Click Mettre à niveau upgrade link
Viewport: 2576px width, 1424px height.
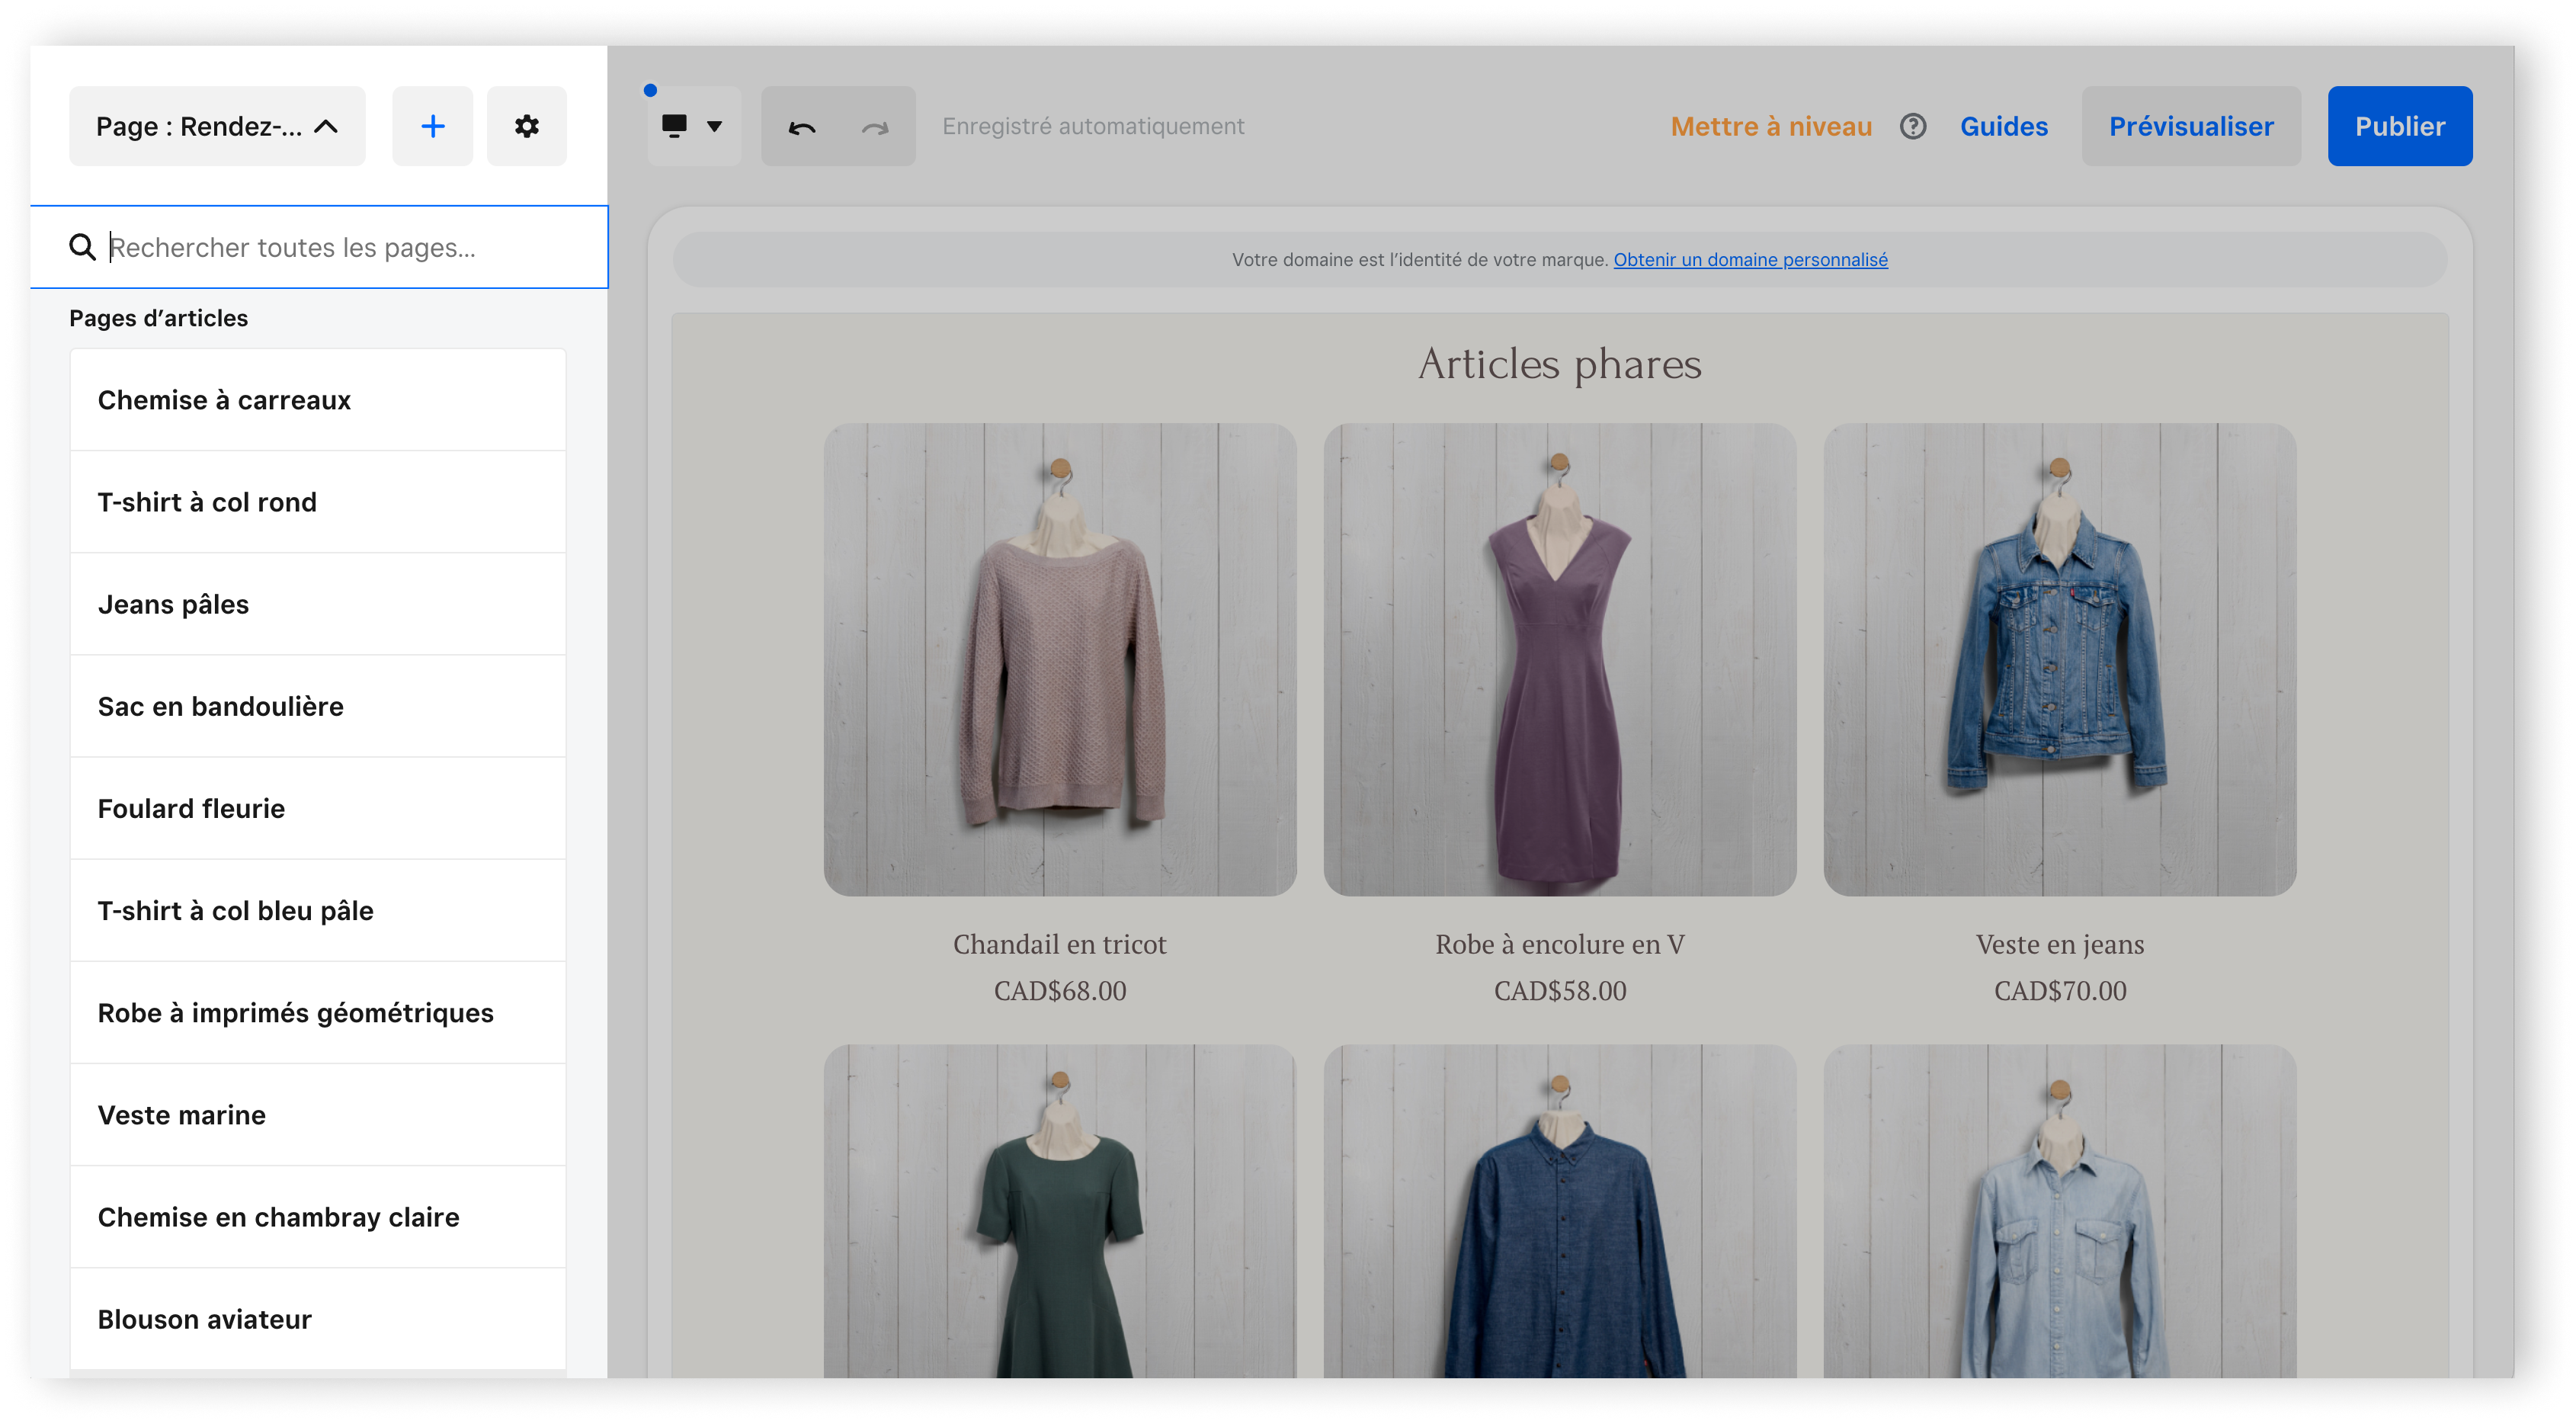[1771, 126]
